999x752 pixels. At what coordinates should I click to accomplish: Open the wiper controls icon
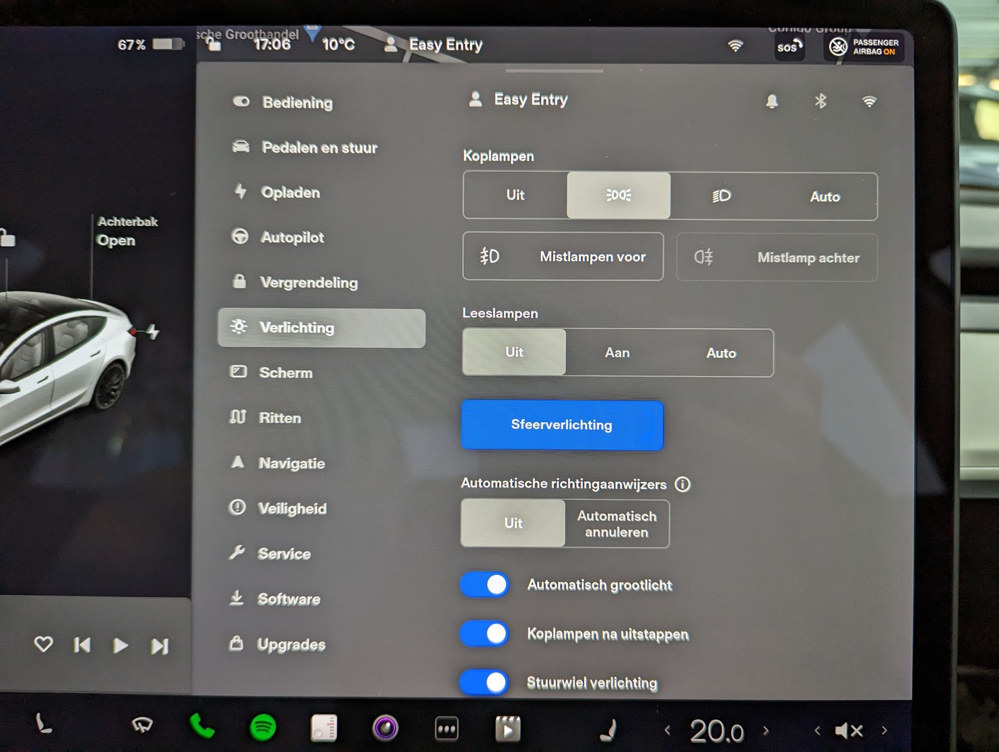pyautogui.click(x=142, y=725)
